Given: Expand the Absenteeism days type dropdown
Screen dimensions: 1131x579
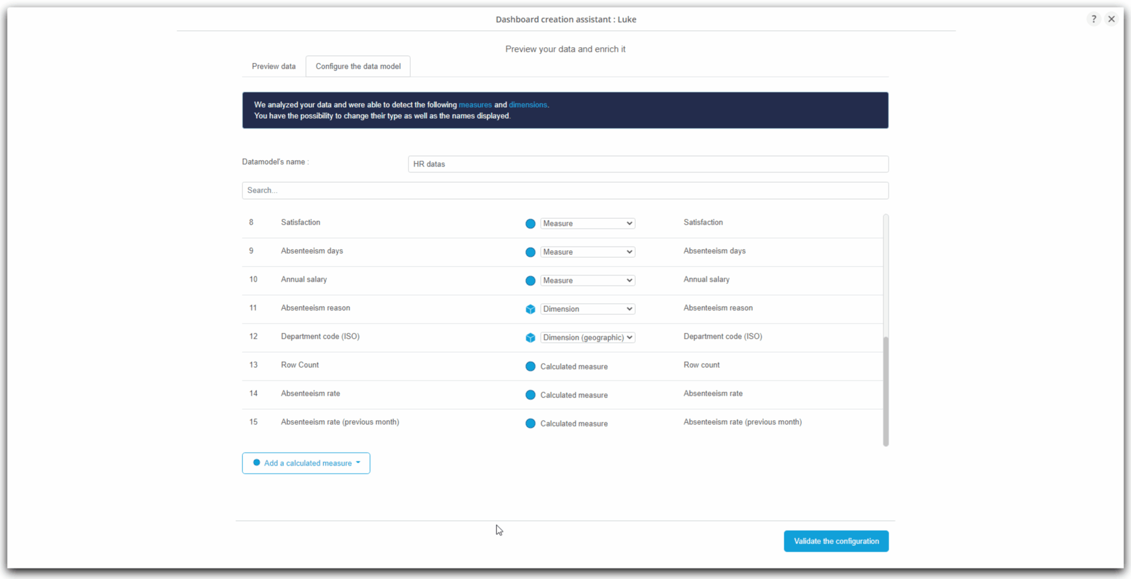Looking at the screenshot, I should (587, 252).
